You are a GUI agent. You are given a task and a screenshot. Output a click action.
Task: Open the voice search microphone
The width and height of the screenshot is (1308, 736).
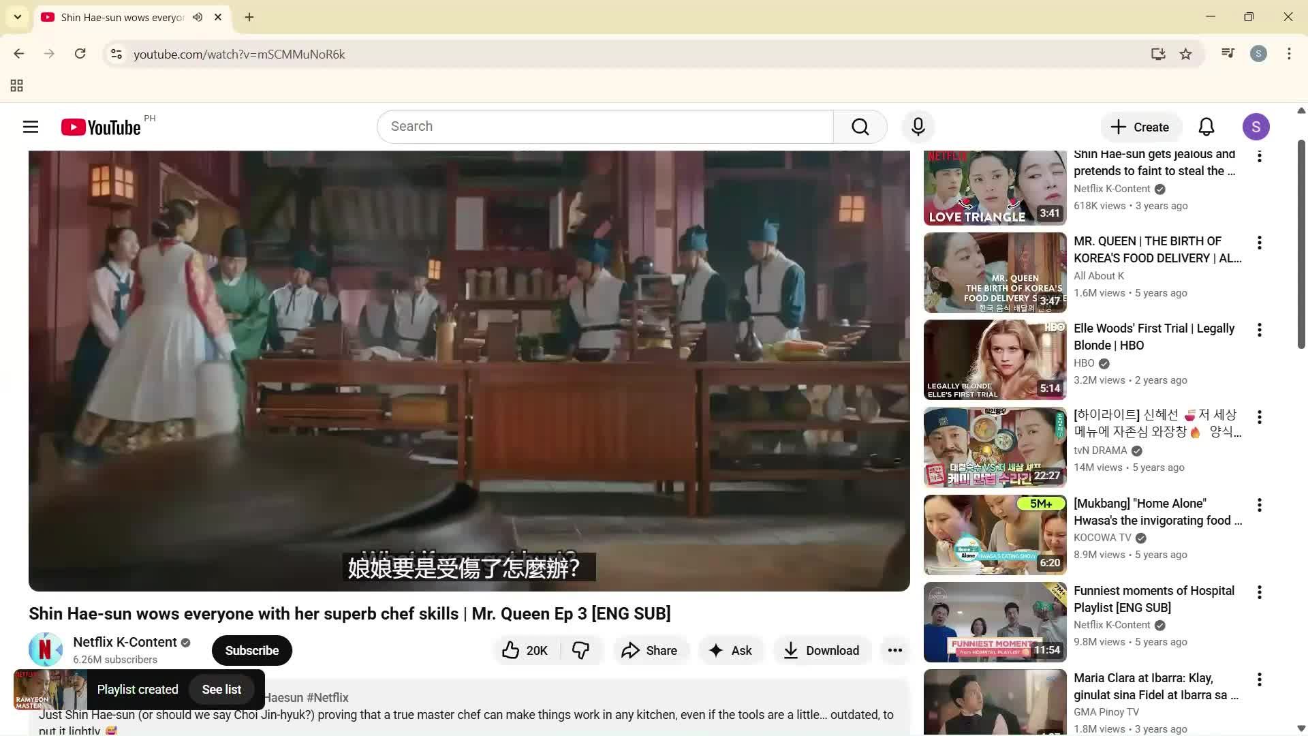coord(918,127)
